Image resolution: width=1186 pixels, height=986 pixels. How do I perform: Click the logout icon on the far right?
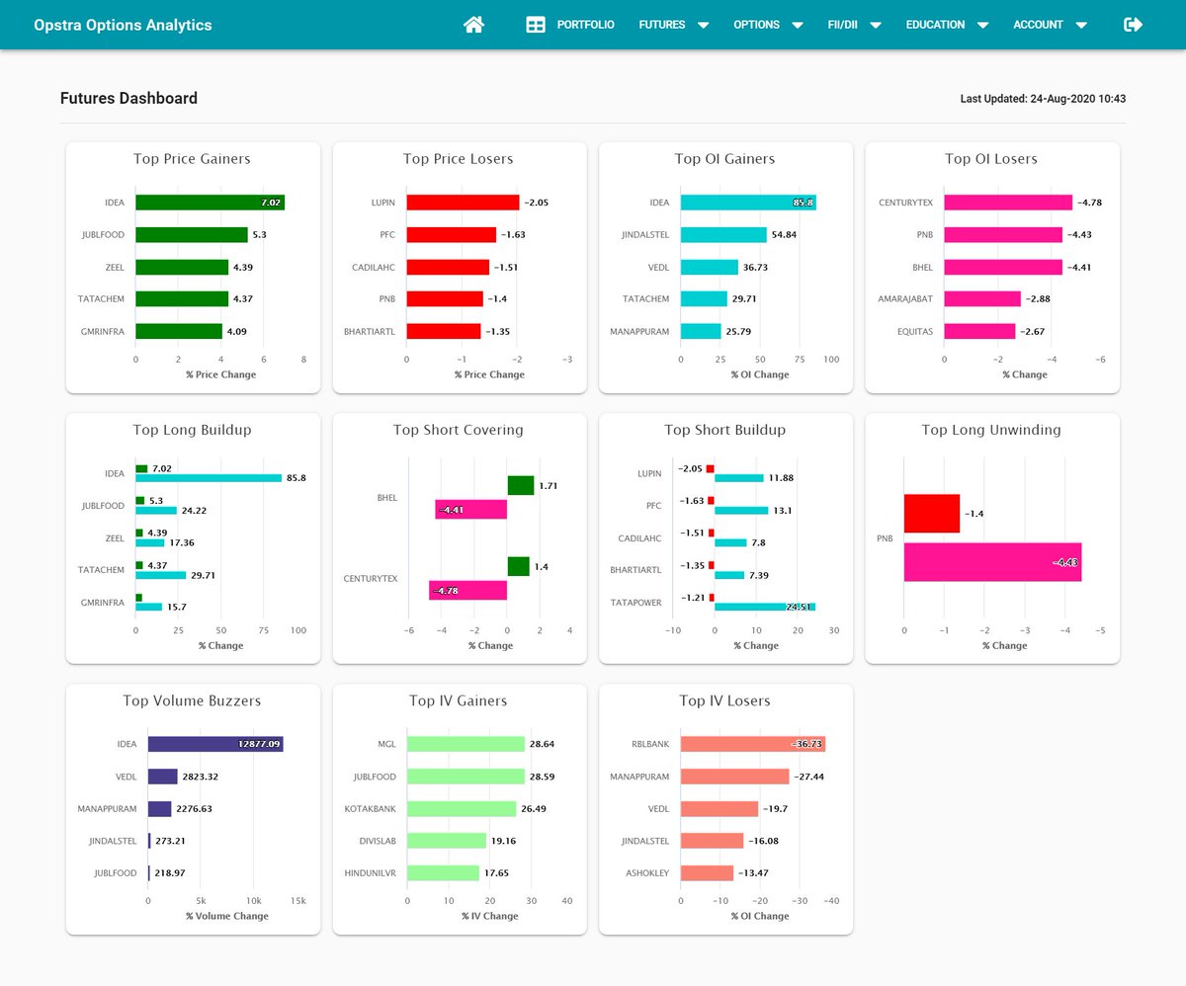[x=1133, y=24]
